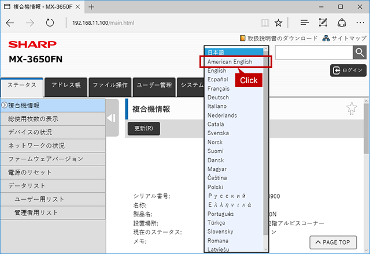Choose Polski in language list
Viewport: 370px width, 254px height.
(x=234, y=187)
